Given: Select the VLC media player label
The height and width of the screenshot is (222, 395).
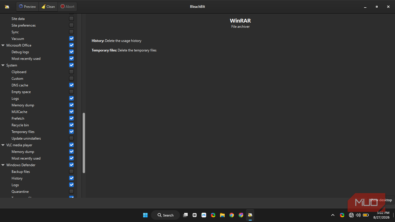Looking at the screenshot, I should coord(19,145).
